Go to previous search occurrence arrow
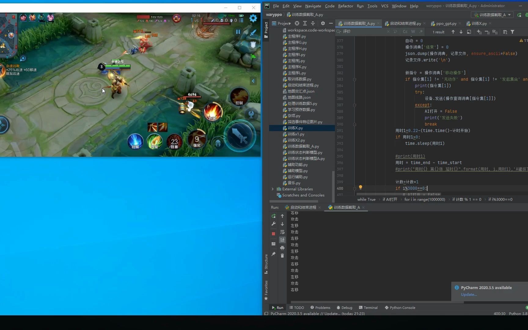The image size is (528, 330). 453,32
